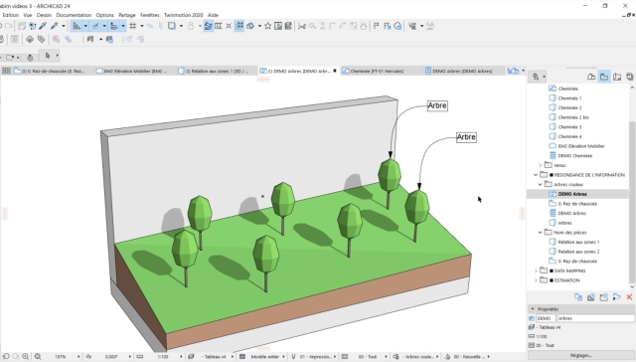Close the DEMO Arbres active tab
The image size is (636, 362).
[335, 71]
